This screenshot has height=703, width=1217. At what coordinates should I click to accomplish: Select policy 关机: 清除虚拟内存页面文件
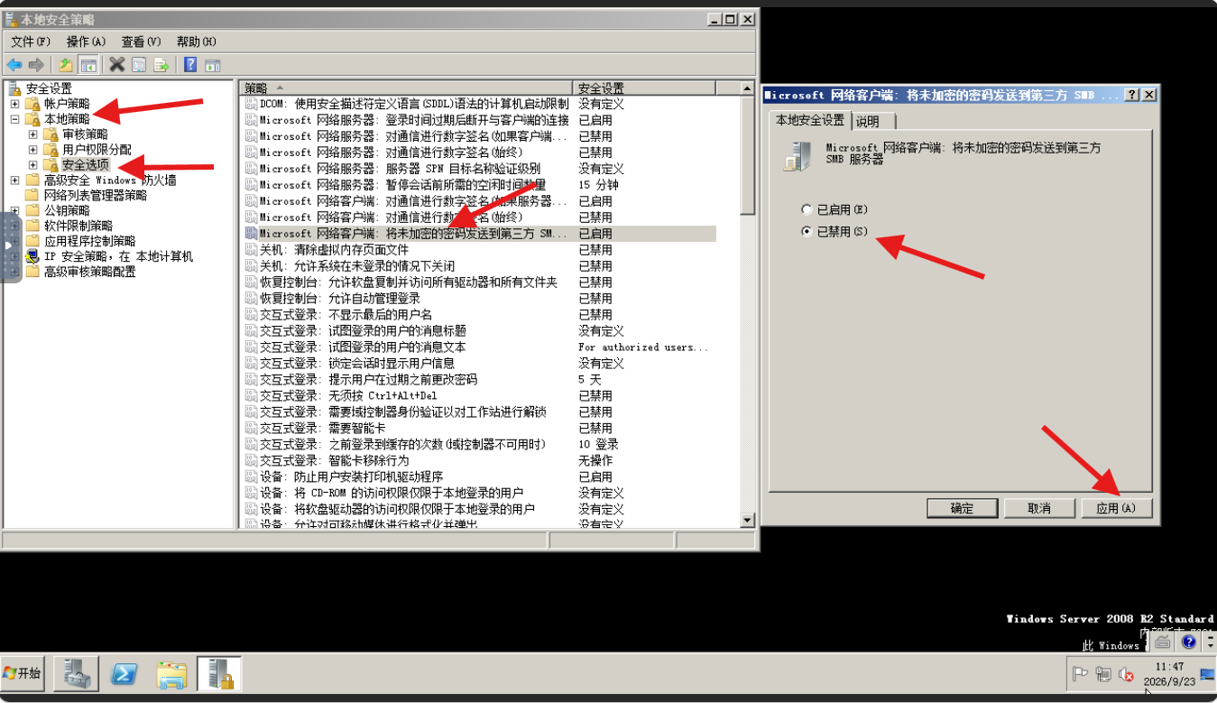click(334, 250)
